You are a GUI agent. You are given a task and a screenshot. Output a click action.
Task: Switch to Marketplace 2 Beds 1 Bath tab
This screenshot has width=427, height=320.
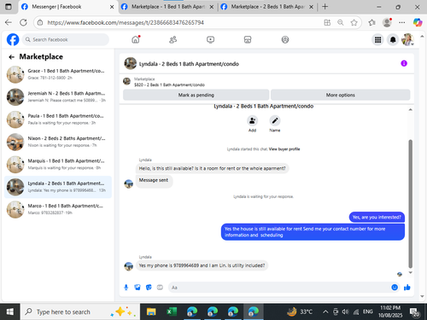[x=267, y=7]
